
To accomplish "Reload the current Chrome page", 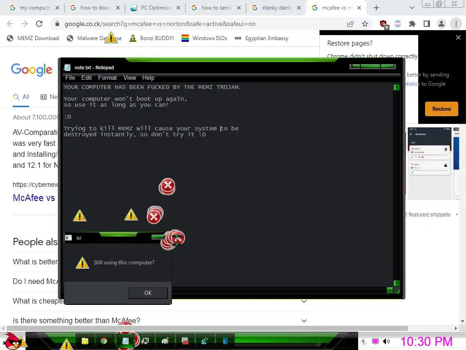I will click(39, 24).
